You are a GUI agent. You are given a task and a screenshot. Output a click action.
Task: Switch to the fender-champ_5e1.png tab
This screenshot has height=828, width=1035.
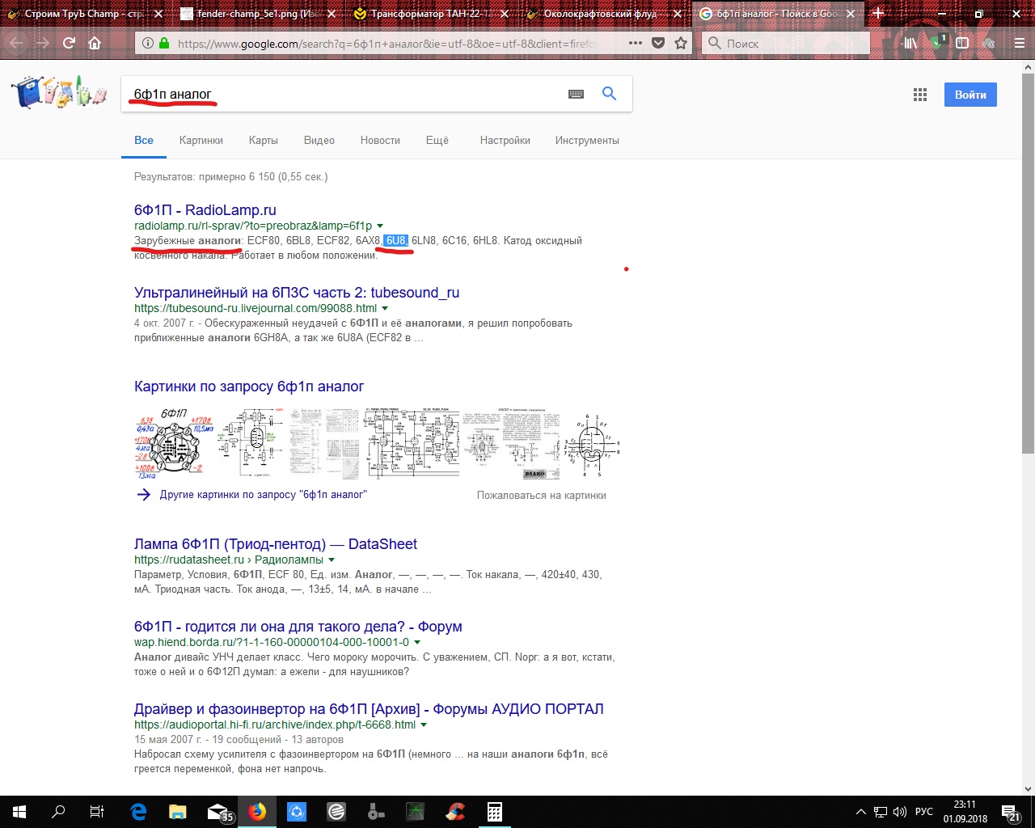click(x=259, y=14)
